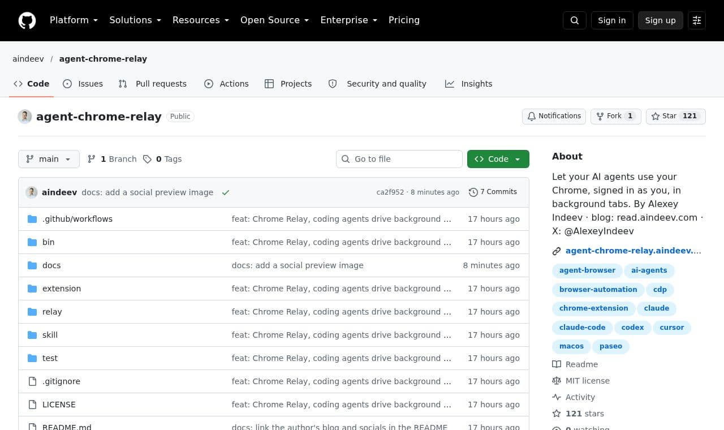
Task: Open the search magnifier in the header
Action: [575, 20]
